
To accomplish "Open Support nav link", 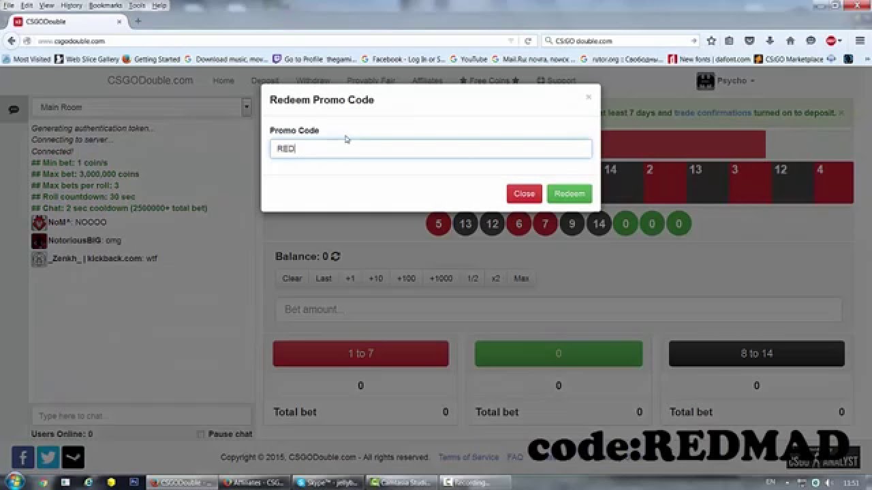I will [556, 81].
